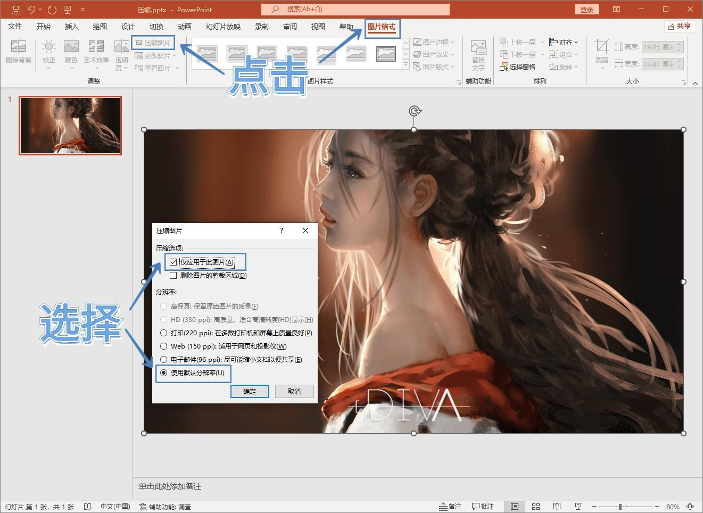Click the Compress Pictures (压缩图片) button
703x513 pixels.
coord(153,43)
